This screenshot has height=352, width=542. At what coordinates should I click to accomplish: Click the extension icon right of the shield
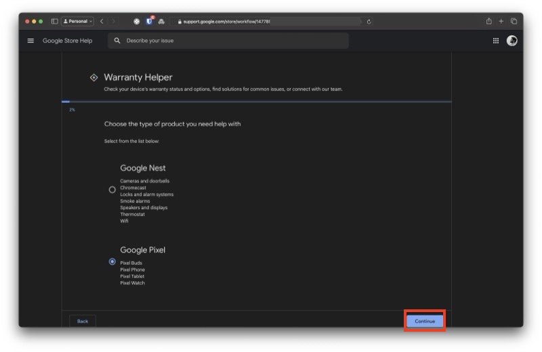pyautogui.click(x=161, y=22)
